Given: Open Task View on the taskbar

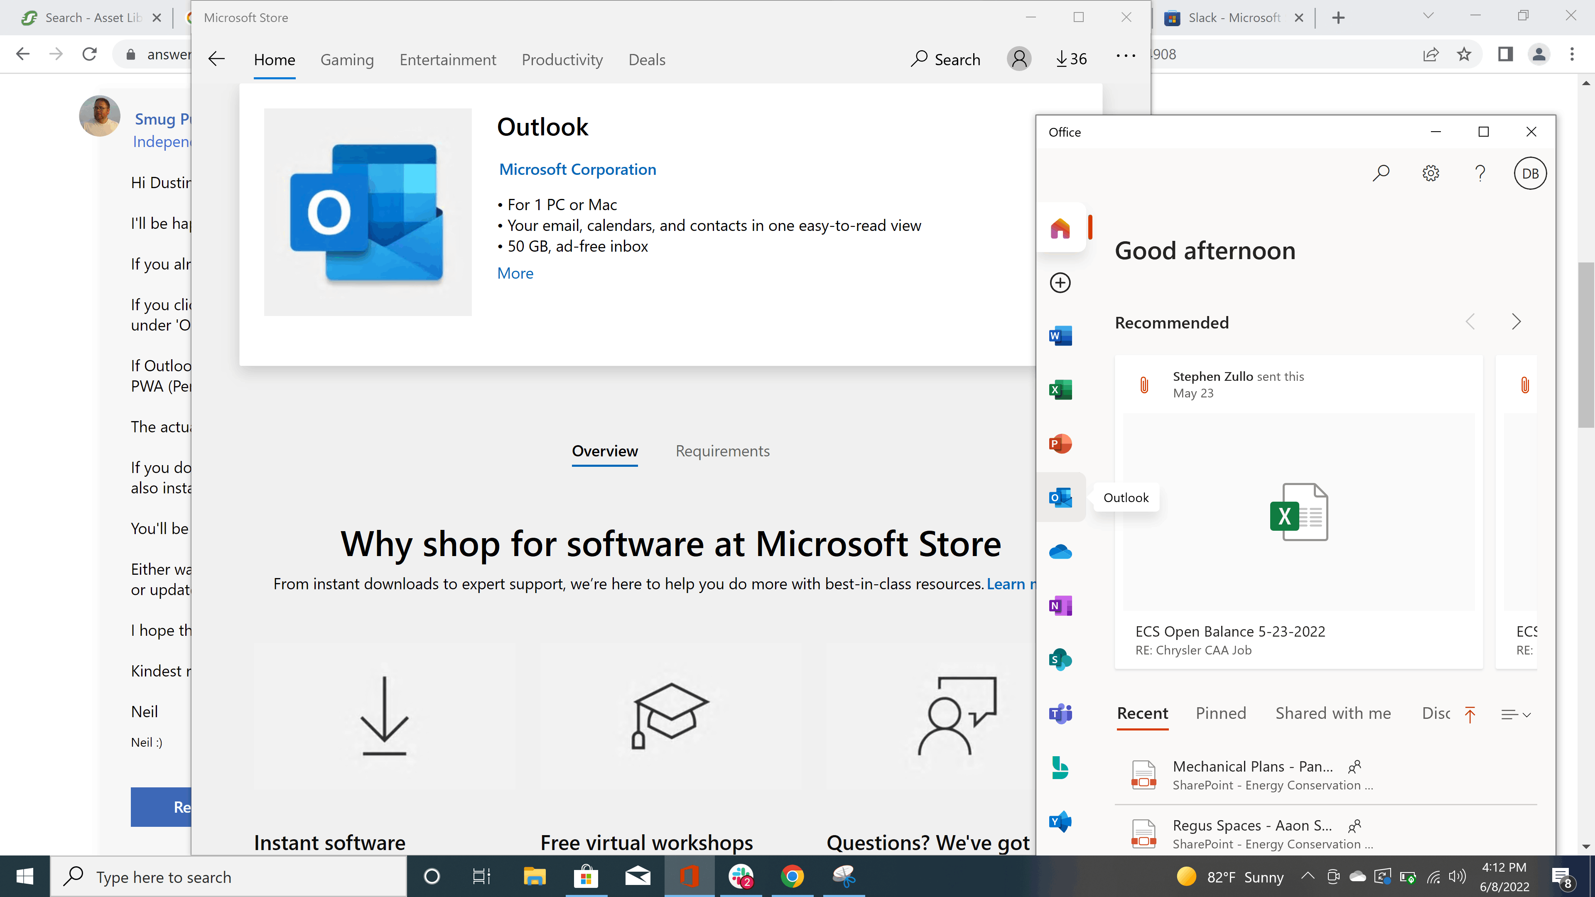Looking at the screenshot, I should tap(482, 877).
